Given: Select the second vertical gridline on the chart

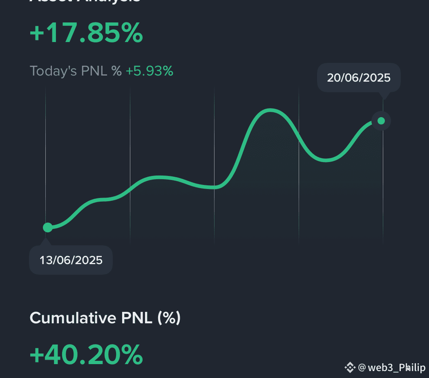Looking at the screenshot, I should (x=130, y=165).
